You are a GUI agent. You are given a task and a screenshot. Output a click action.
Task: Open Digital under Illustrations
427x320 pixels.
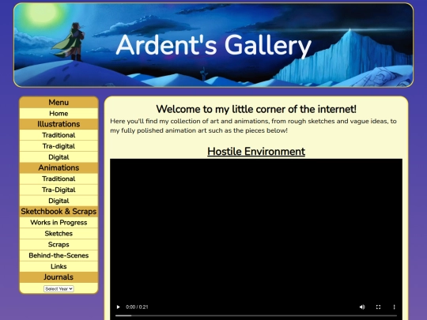tap(59, 157)
